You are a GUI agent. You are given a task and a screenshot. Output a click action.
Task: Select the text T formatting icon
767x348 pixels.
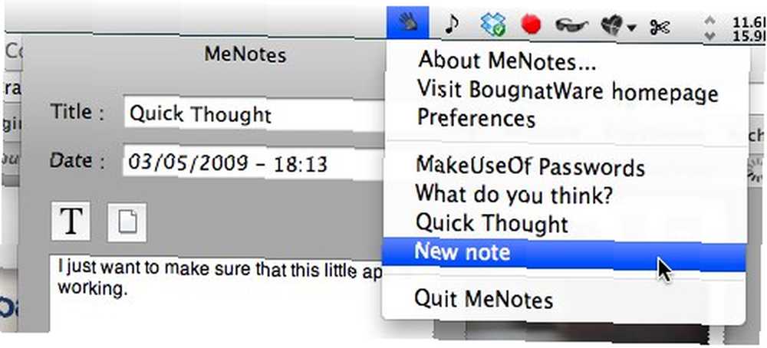point(71,222)
